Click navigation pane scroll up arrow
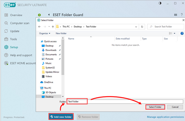Image resolution: width=185 pixels, height=121 pixels. [x=63, y=38]
